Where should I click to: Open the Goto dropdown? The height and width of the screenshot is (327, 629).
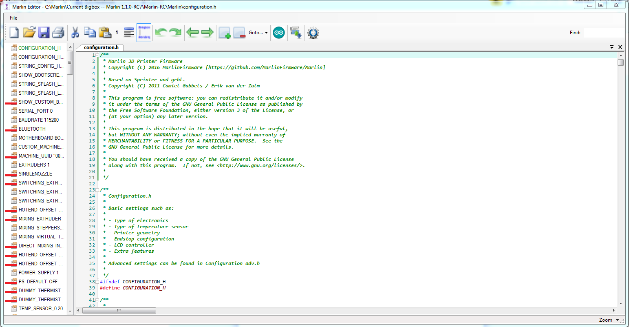[258, 33]
